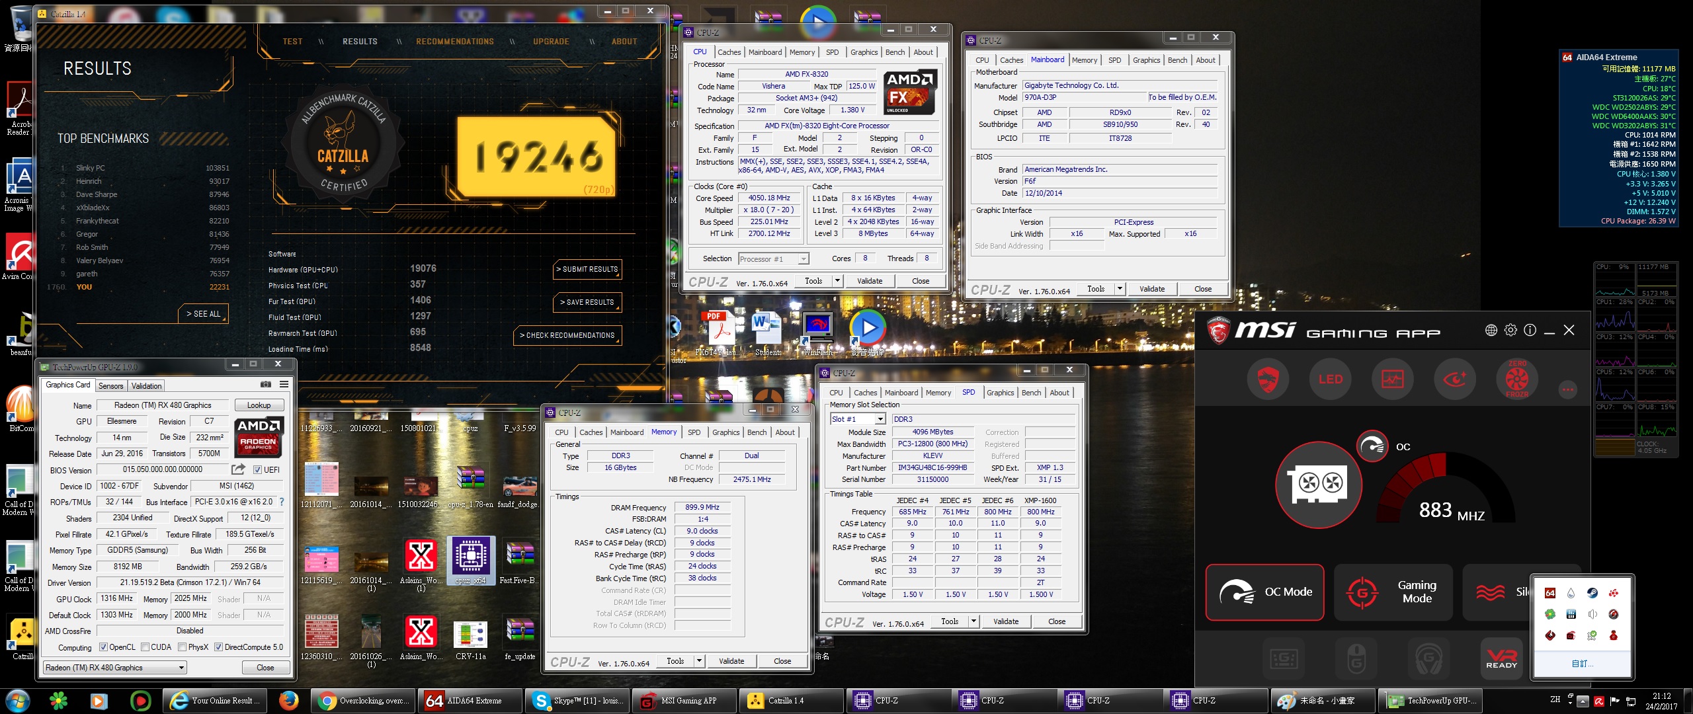Click CHECK RECOMMENDATIONS in Catzilla
This screenshot has height=714, width=1693.
pyautogui.click(x=567, y=336)
